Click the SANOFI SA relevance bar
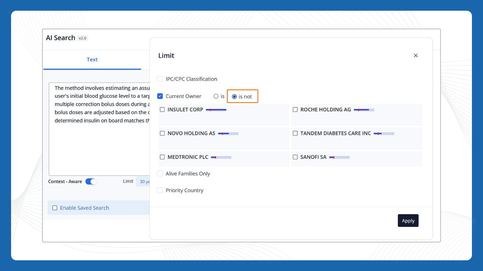The width and height of the screenshot is (483, 271). (x=339, y=157)
